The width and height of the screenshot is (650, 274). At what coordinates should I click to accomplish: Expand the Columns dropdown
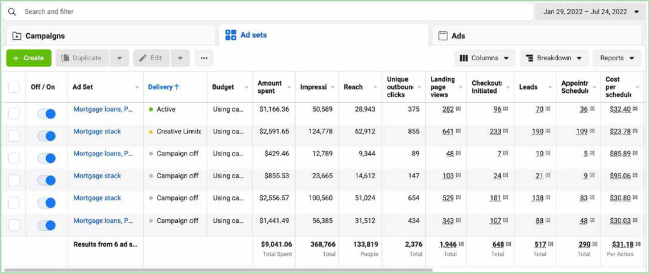click(x=484, y=58)
